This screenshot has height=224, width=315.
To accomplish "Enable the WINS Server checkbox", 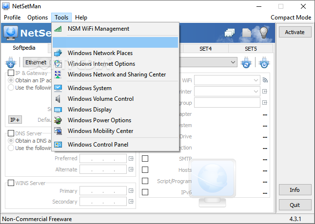I will tap(11, 183).
